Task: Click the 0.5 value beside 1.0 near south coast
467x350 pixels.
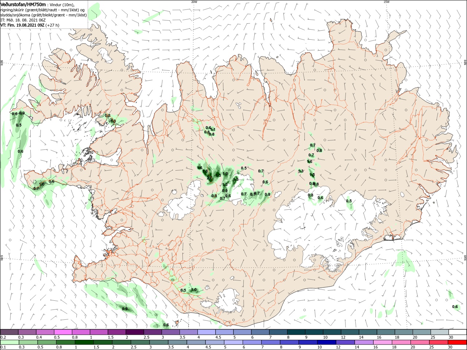Action: 183,290
